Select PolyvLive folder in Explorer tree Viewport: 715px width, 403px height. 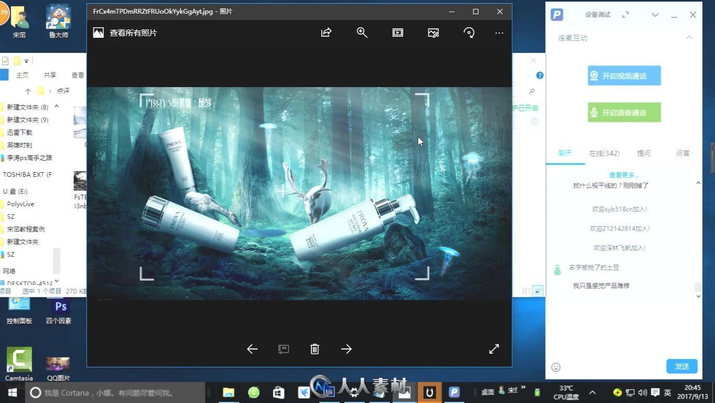20,204
